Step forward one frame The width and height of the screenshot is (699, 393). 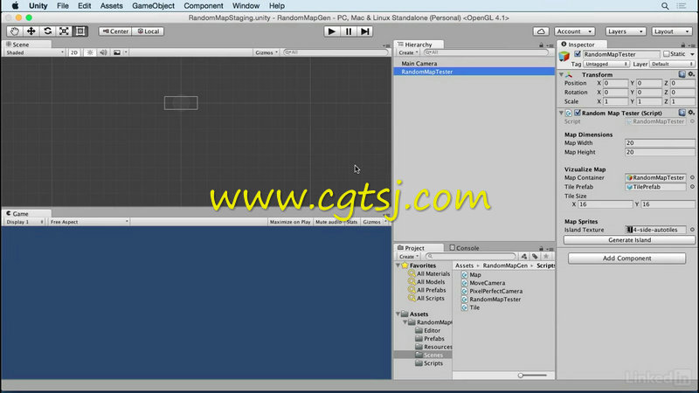click(364, 31)
